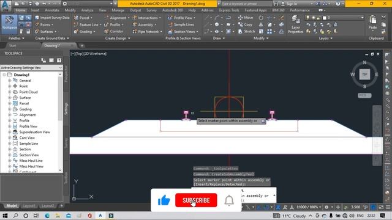Click the notification bell icon
This screenshot has width=392, height=220.
[x=229, y=200]
